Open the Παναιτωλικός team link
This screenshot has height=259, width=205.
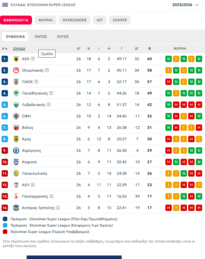35,173
